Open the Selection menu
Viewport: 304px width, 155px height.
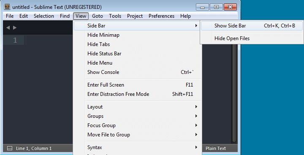[x=44, y=16]
